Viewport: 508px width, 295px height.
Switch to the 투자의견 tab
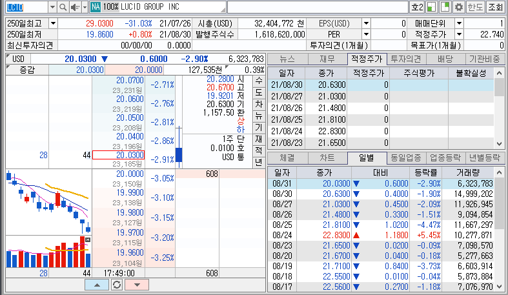[406, 59]
